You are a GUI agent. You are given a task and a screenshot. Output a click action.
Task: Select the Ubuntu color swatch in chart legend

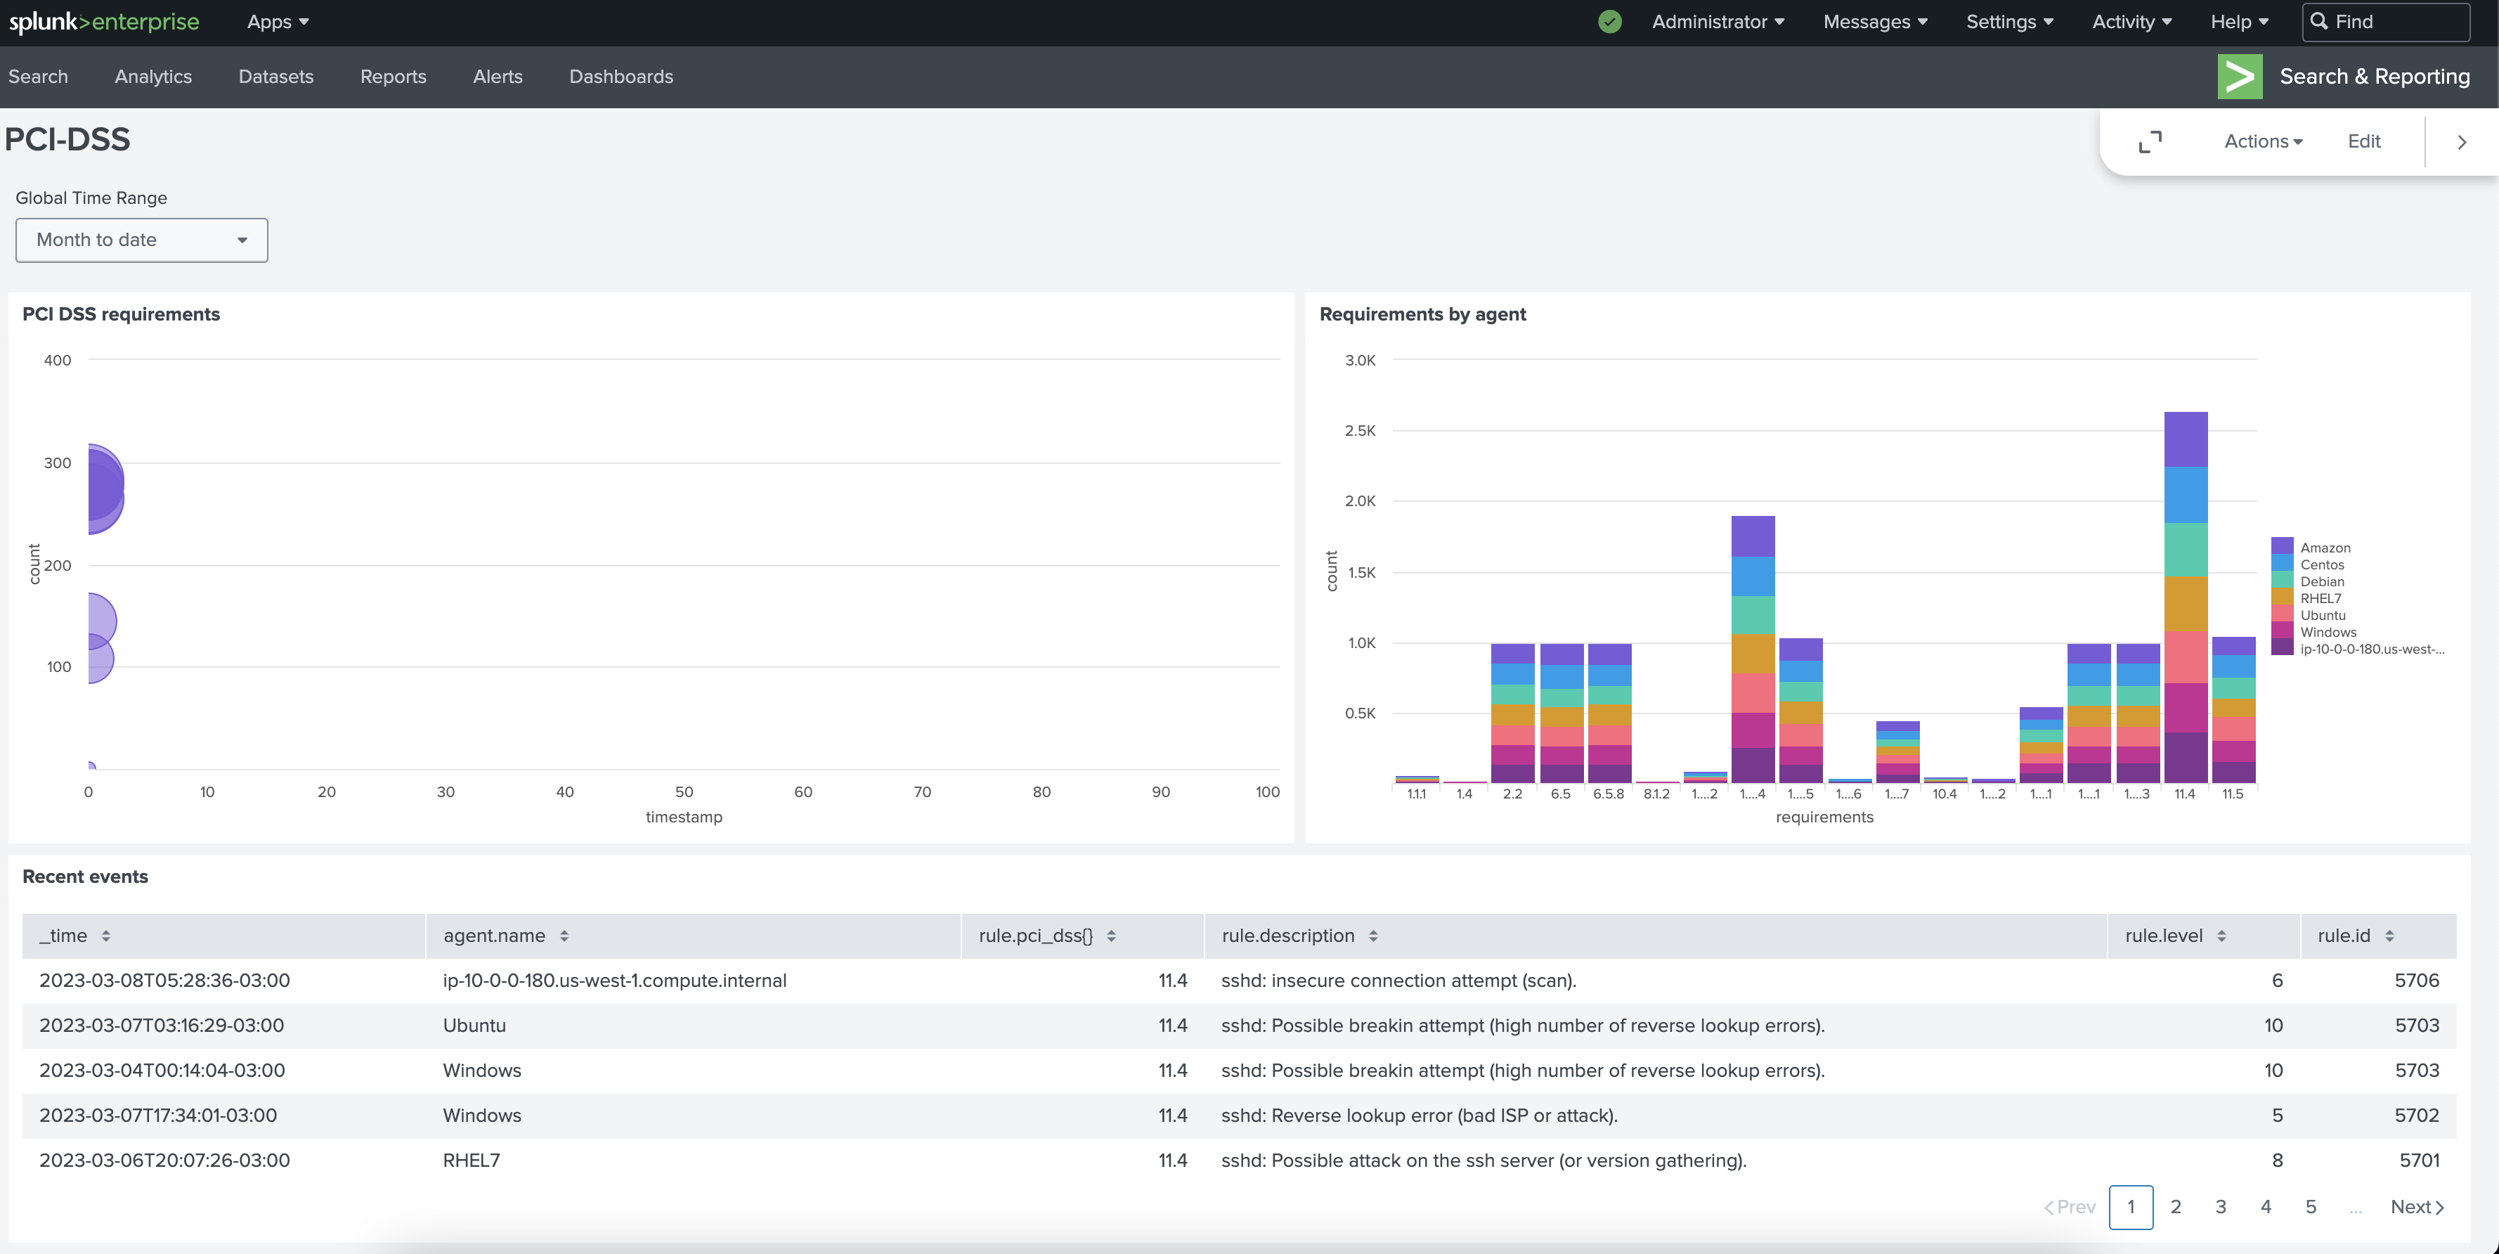[2283, 615]
